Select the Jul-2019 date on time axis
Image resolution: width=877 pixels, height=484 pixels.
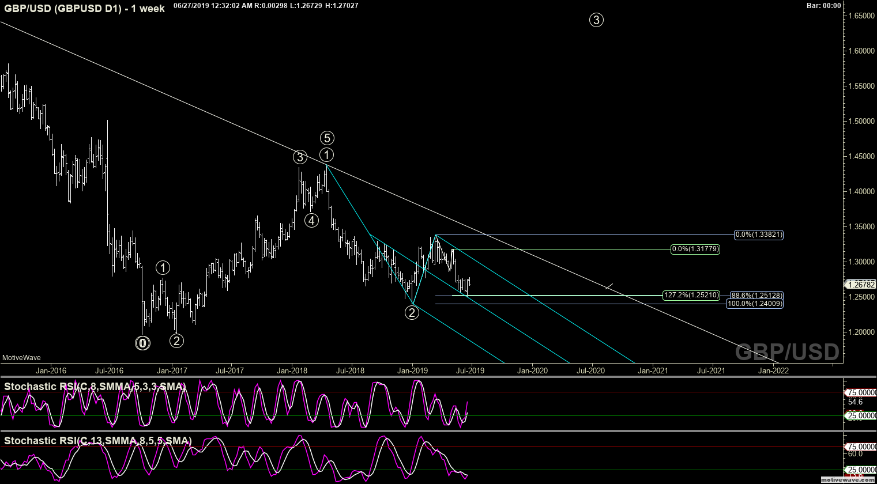(472, 370)
